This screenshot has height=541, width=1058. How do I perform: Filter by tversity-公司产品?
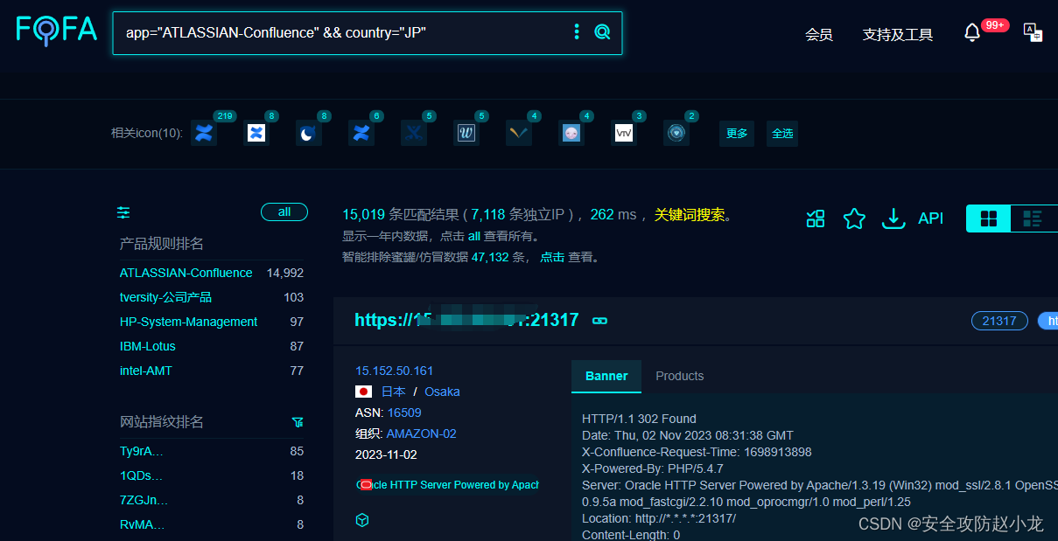tap(165, 297)
